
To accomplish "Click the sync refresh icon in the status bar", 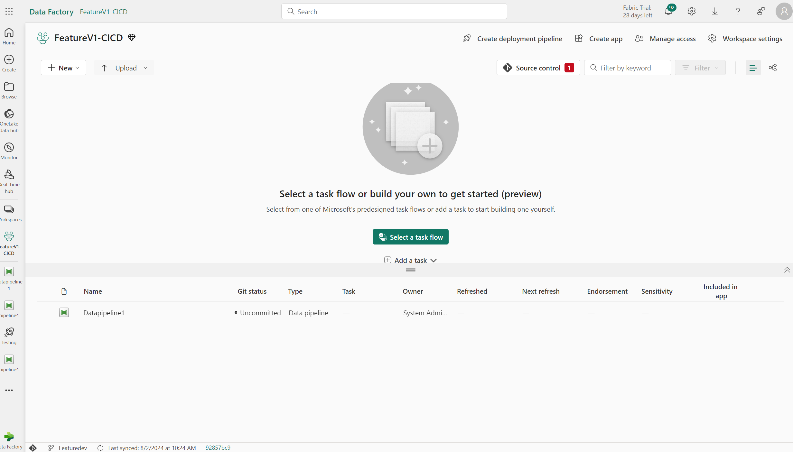I will (100, 448).
